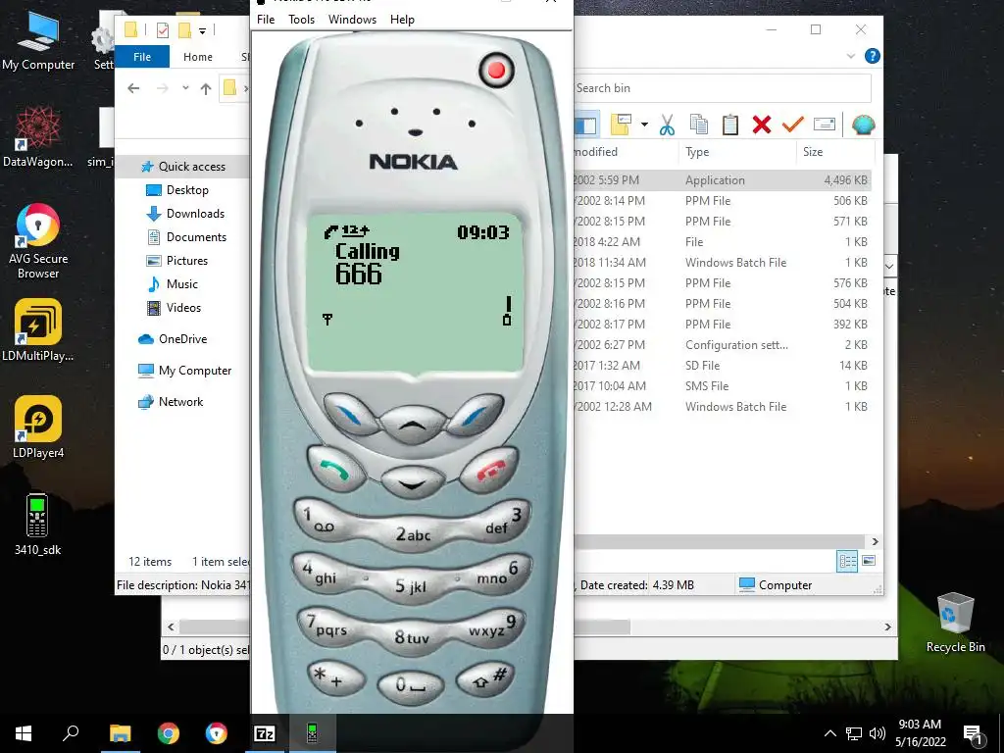Tap the 4ghi key

(x=321, y=573)
